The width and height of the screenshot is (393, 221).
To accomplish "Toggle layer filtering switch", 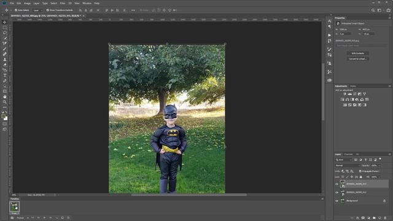I will pyautogui.click(x=380, y=159).
